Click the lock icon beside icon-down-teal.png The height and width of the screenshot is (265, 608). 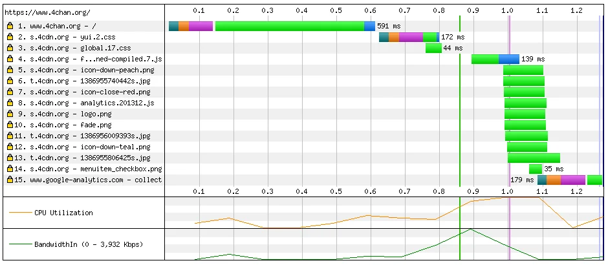[x=10, y=147]
